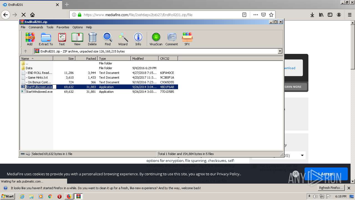
Task: Sort files by the Packed column
Action: coord(86,58)
